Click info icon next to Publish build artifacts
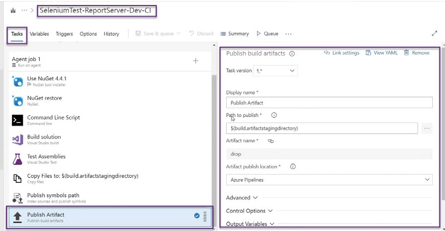The width and height of the screenshot is (445, 231). [292, 54]
